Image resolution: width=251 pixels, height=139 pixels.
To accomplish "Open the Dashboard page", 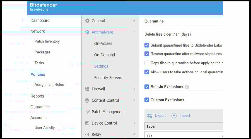I will (40, 21).
